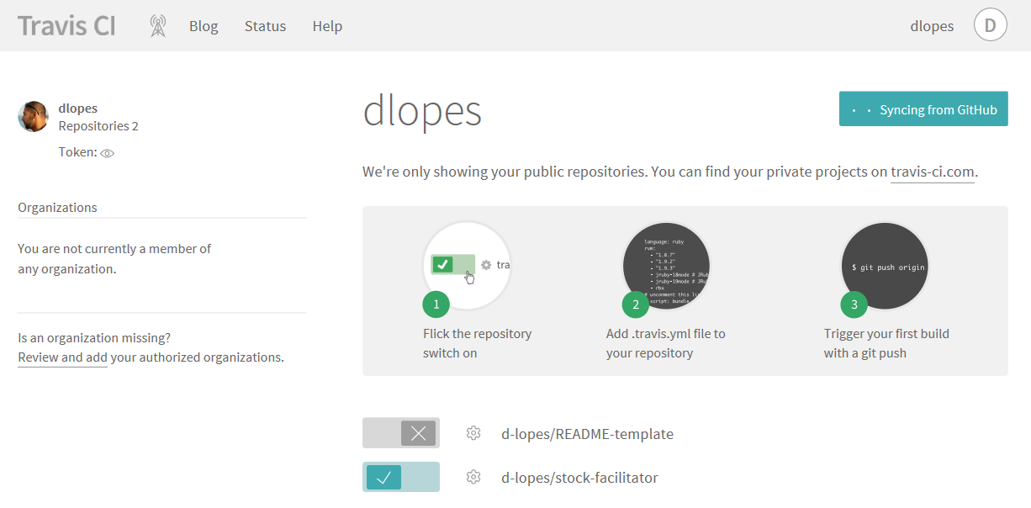Image resolution: width=1031 pixels, height=508 pixels.
Task: Click the Token label
Action: click(77, 152)
